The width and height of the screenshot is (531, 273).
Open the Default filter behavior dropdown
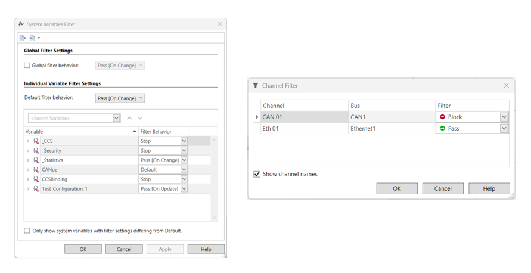(x=120, y=98)
